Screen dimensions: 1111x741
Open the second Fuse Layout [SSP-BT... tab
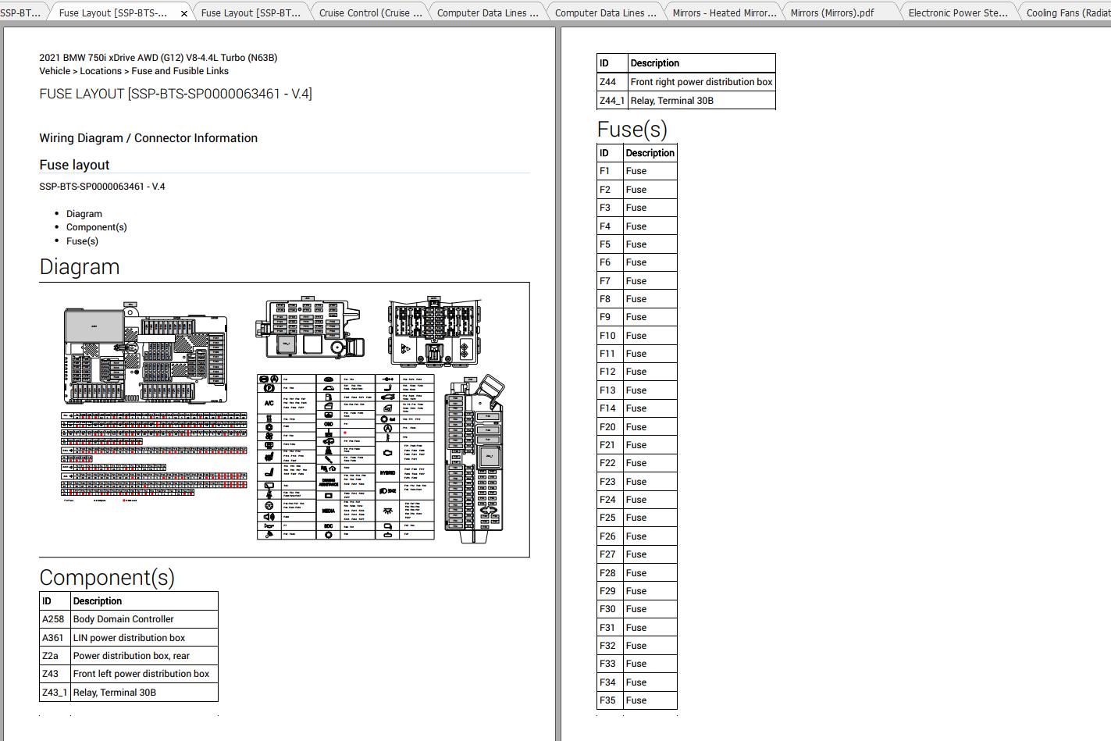251,12
